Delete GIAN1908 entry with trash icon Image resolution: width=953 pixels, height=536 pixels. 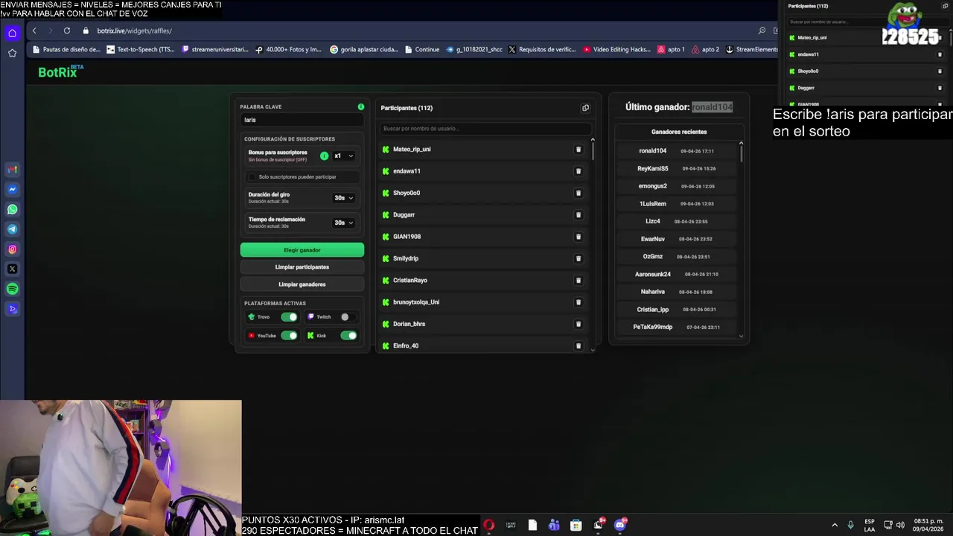578,237
